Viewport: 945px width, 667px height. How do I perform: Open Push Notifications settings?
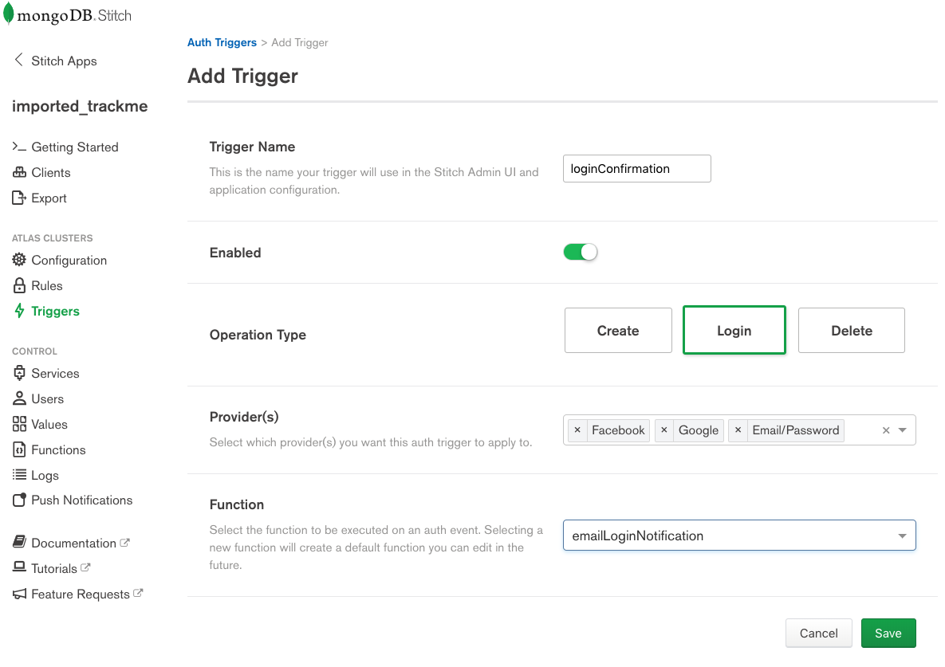[82, 500]
